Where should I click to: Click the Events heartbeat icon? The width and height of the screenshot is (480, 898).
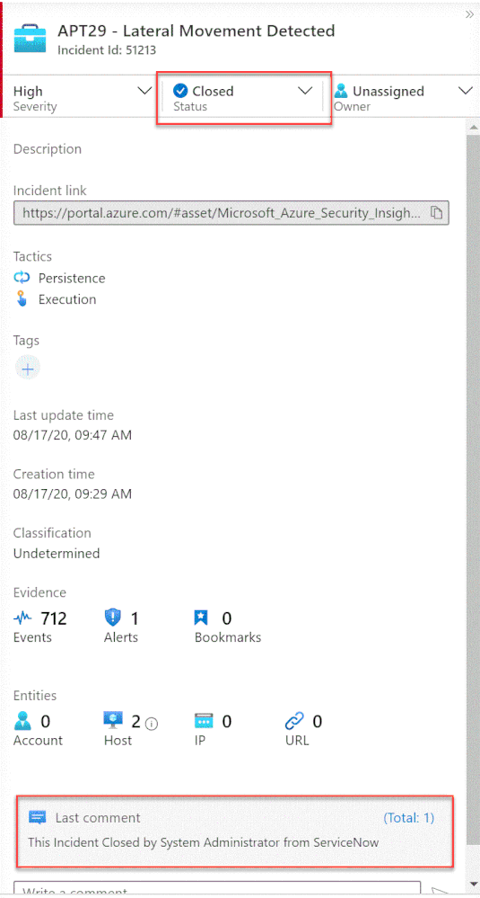click(x=23, y=618)
